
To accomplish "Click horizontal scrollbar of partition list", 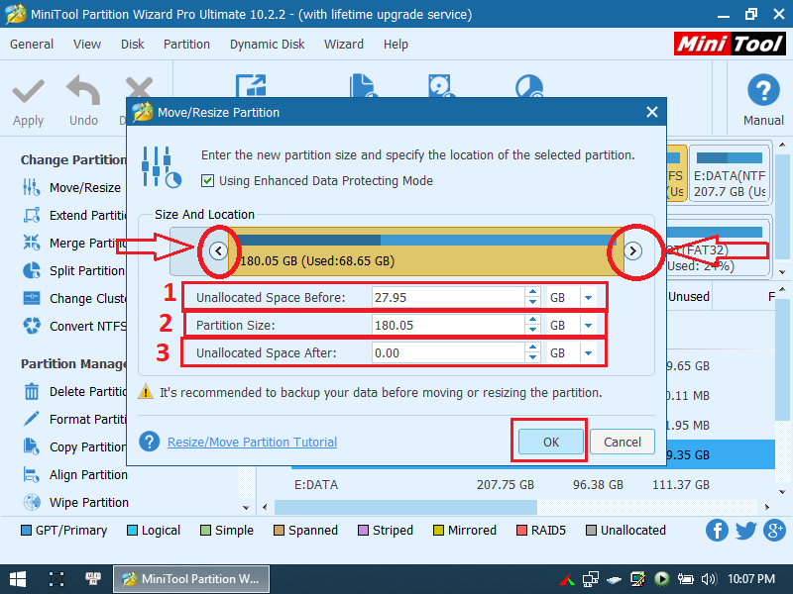I will click(405, 507).
